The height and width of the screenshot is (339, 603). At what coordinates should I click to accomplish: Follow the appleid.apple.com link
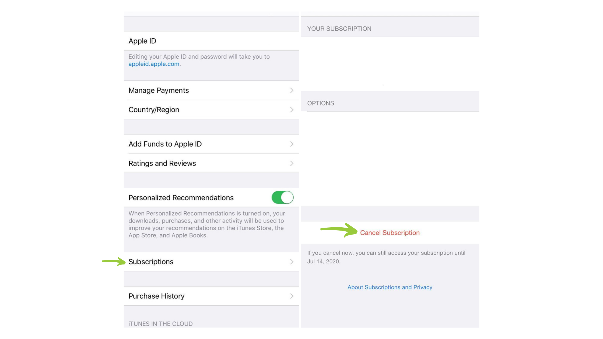point(154,64)
